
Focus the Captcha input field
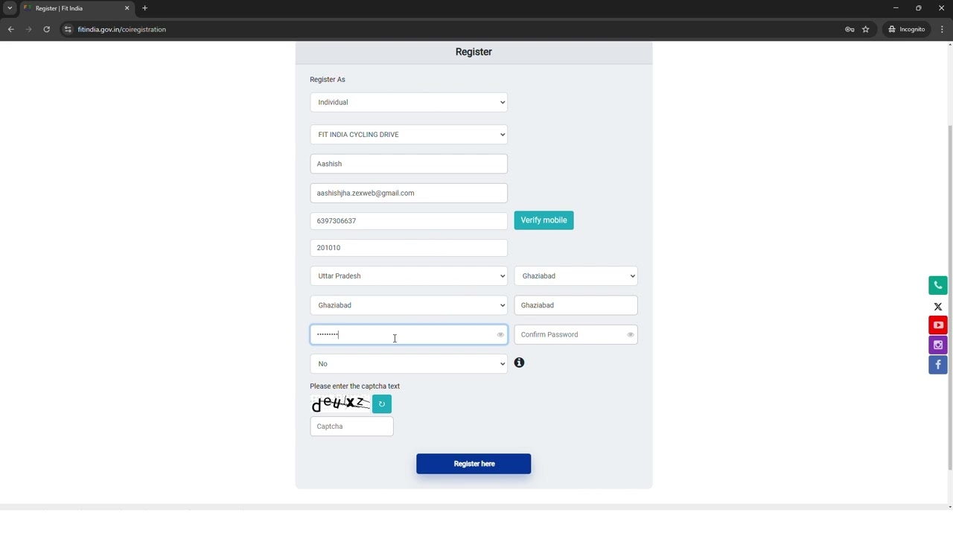351,427
